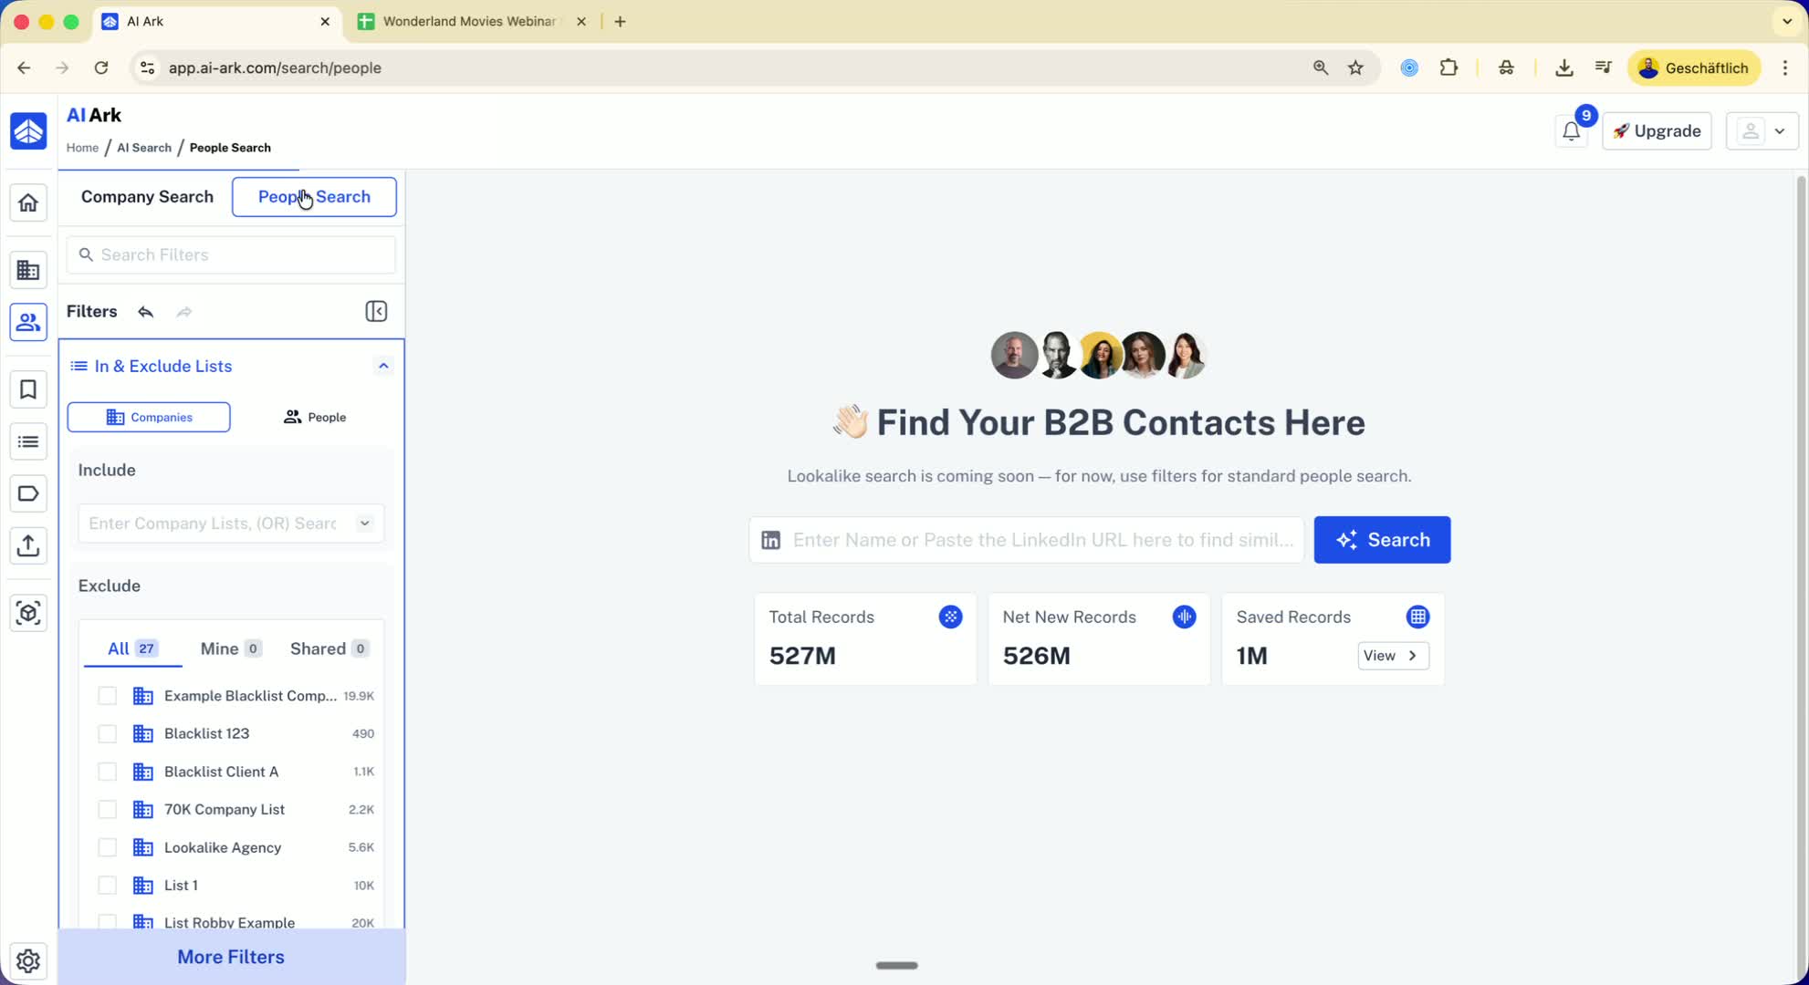Click the companies building sidebar icon
Image resolution: width=1809 pixels, height=985 pixels.
point(28,270)
